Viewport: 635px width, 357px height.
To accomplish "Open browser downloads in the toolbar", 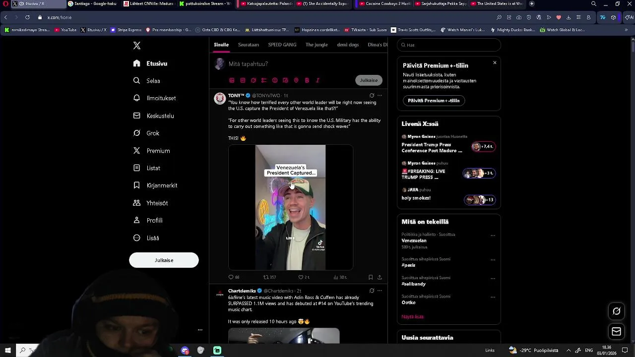I will (x=569, y=17).
